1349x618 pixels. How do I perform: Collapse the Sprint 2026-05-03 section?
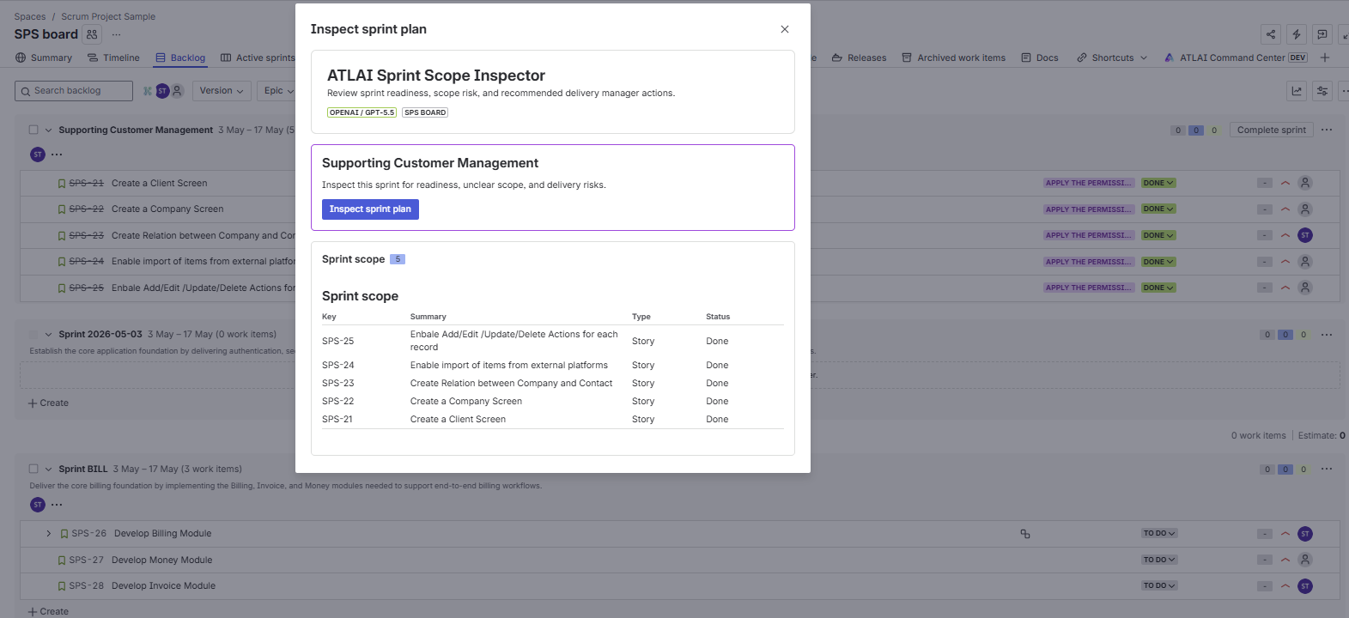click(49, 335)
